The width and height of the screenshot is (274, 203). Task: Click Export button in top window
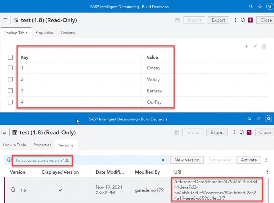point(218,20)
